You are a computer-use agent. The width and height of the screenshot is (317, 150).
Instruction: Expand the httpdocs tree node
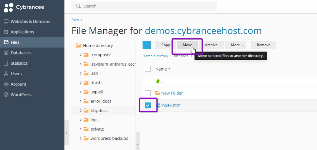click(81, 110)
